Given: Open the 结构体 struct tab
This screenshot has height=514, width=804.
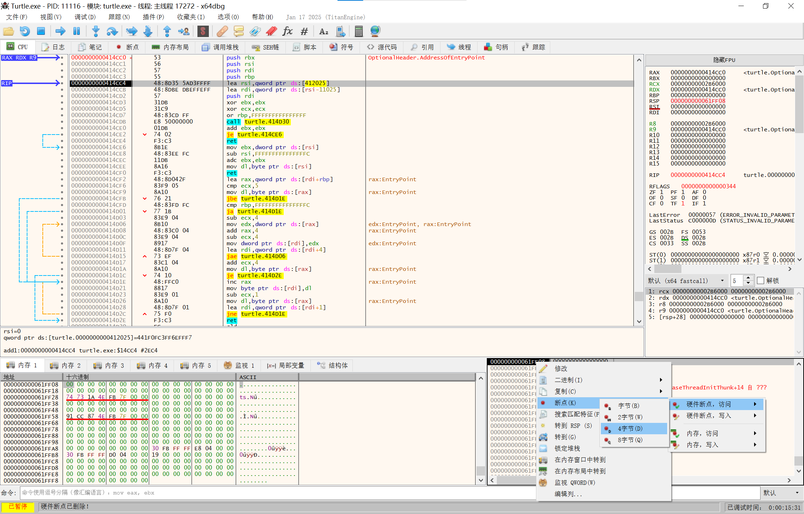Looking at the screenshot, I should pos(332,366).
